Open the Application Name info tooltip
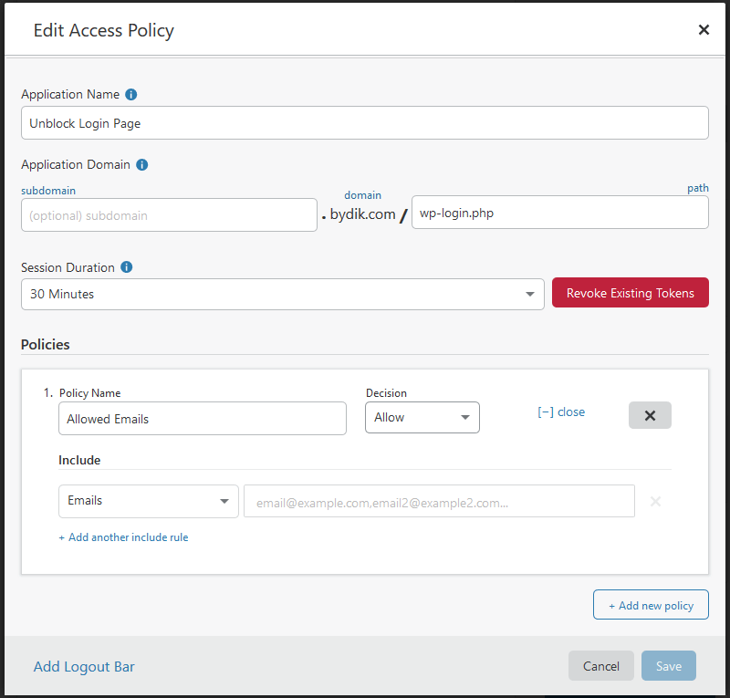 (130, 94)
